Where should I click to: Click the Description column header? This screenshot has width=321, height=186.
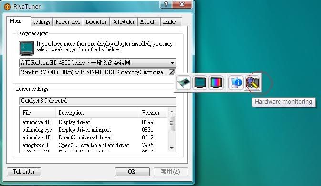point(97,113)
